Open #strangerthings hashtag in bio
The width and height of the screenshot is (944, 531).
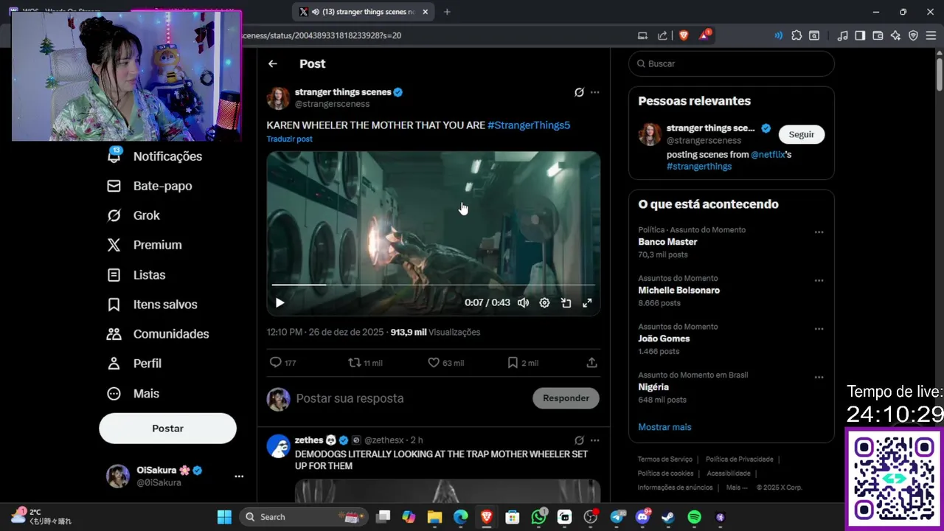point(699,167)
